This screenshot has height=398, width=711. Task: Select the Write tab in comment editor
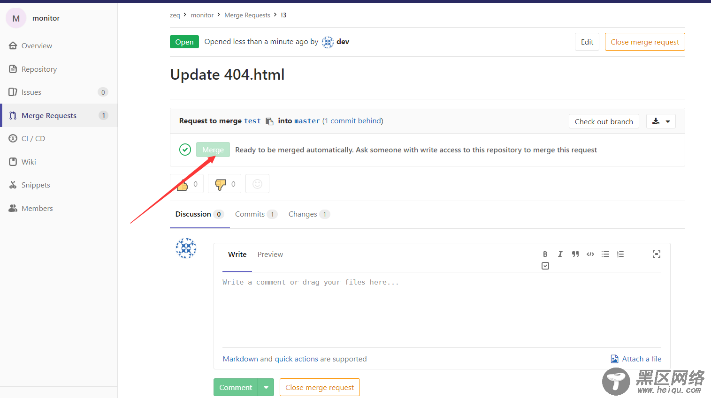pyautogui.click(x=237, y=255)
